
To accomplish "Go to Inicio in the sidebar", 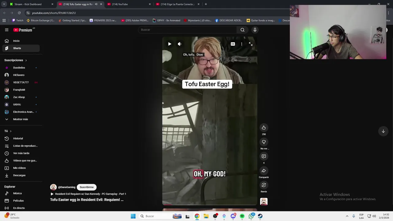I will (x=21, y=41).
